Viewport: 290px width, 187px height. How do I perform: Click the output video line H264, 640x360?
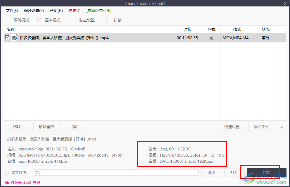pos(186,155)
